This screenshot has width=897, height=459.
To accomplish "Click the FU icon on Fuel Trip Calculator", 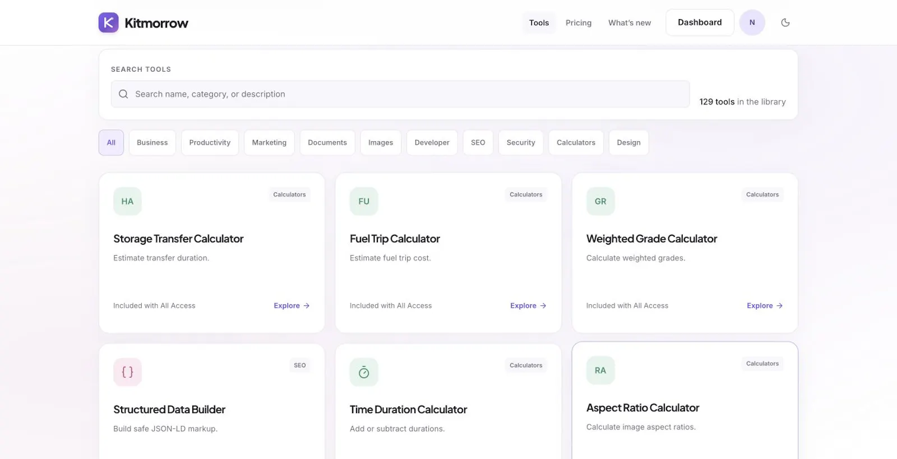I will pos(364,201).
